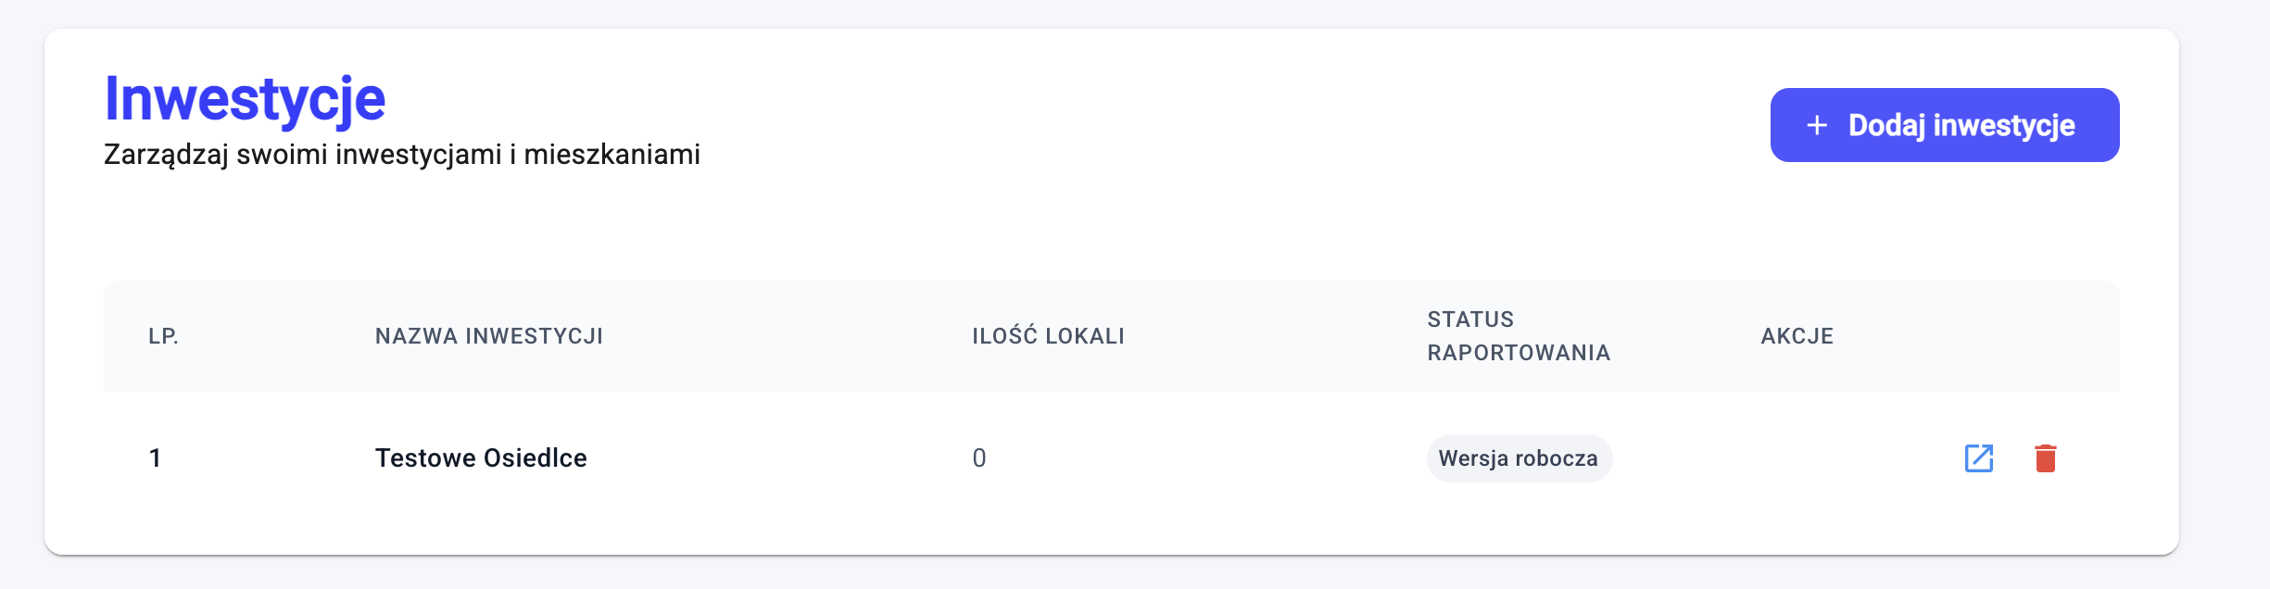Click the word inwestycjami in the subtitle
The image size is (2270, 589).
(x=419, y=155)
